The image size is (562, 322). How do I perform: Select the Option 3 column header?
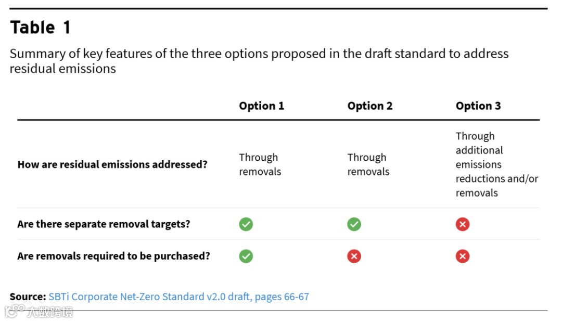click(478, 106)
